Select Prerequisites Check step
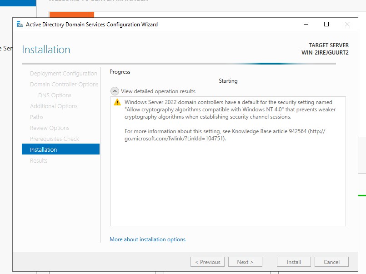Viewport: 366px width, 274px height. pos(55,139)
